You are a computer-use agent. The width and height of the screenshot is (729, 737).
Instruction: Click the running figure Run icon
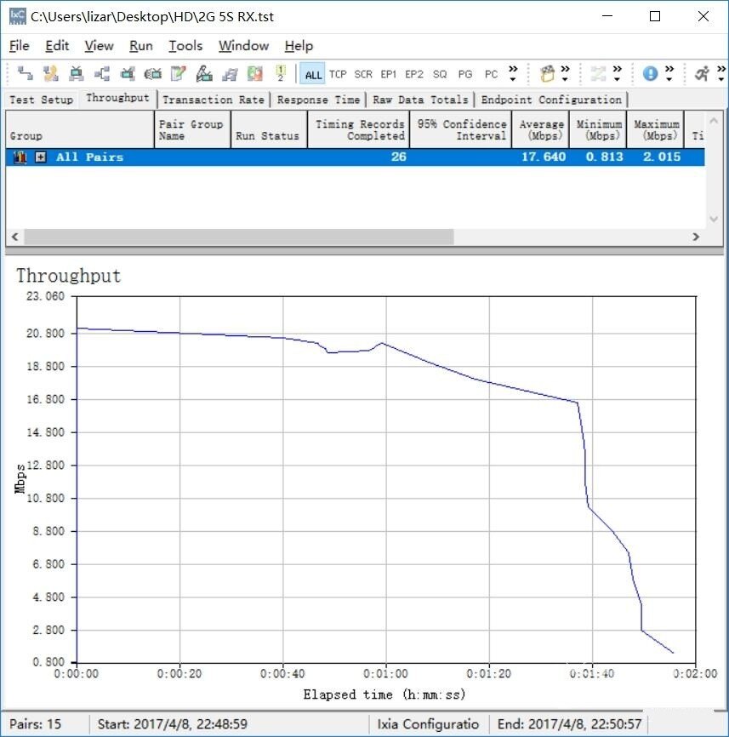pyautogui.click(x=702, y=74)
